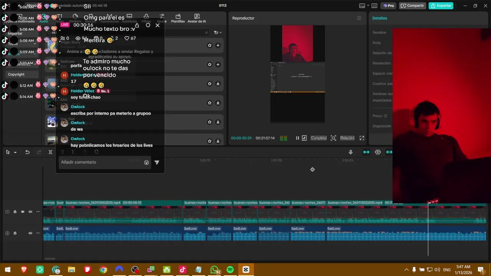Screen dimensions: 491x276
Task: Add Tragic Story track to timeline
Action: [218, 45]
